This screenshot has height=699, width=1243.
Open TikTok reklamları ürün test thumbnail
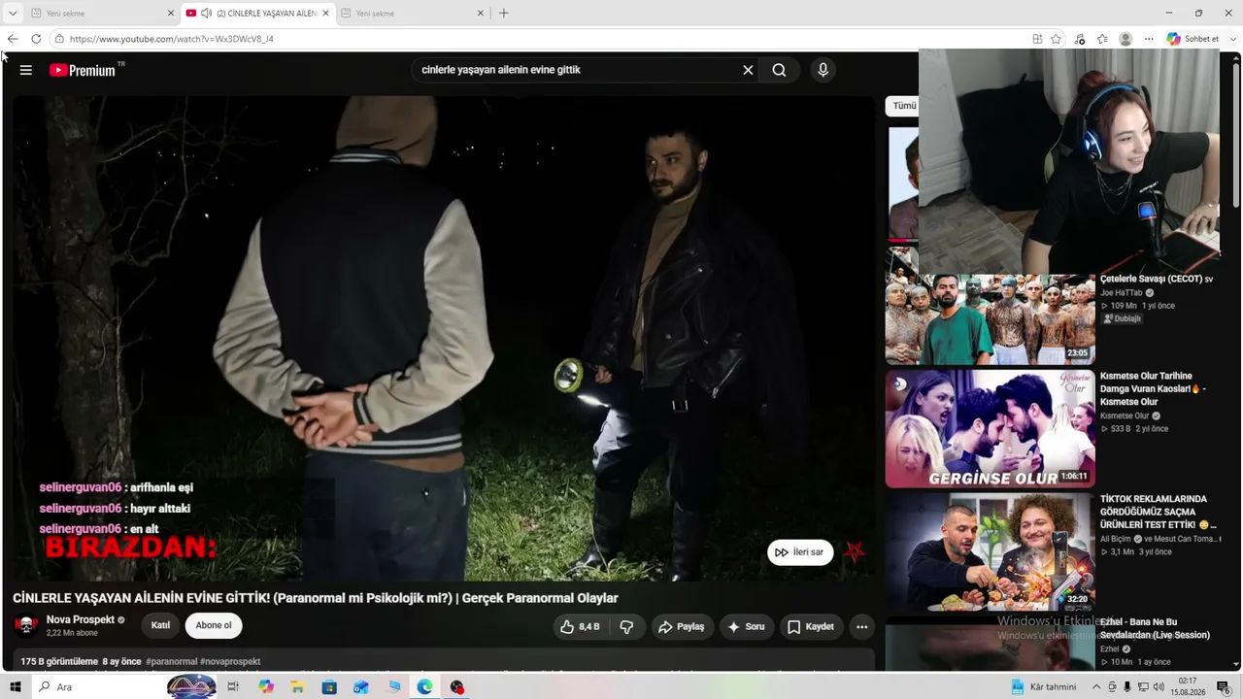990,551
